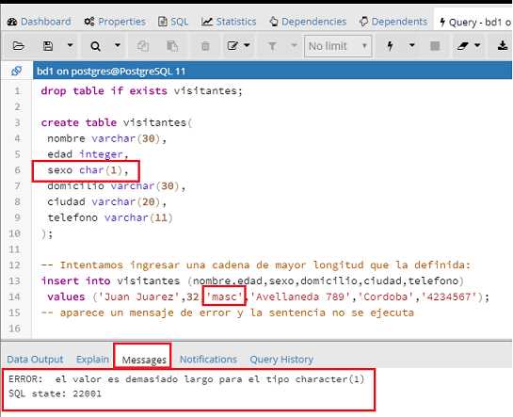The height and width of the screenshot is (417, 513).
Task: Click the Delete trash icon
Action: tap(205, 46)
